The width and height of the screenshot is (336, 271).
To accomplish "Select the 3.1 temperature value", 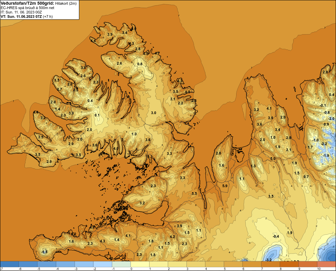I will point(172,99).
